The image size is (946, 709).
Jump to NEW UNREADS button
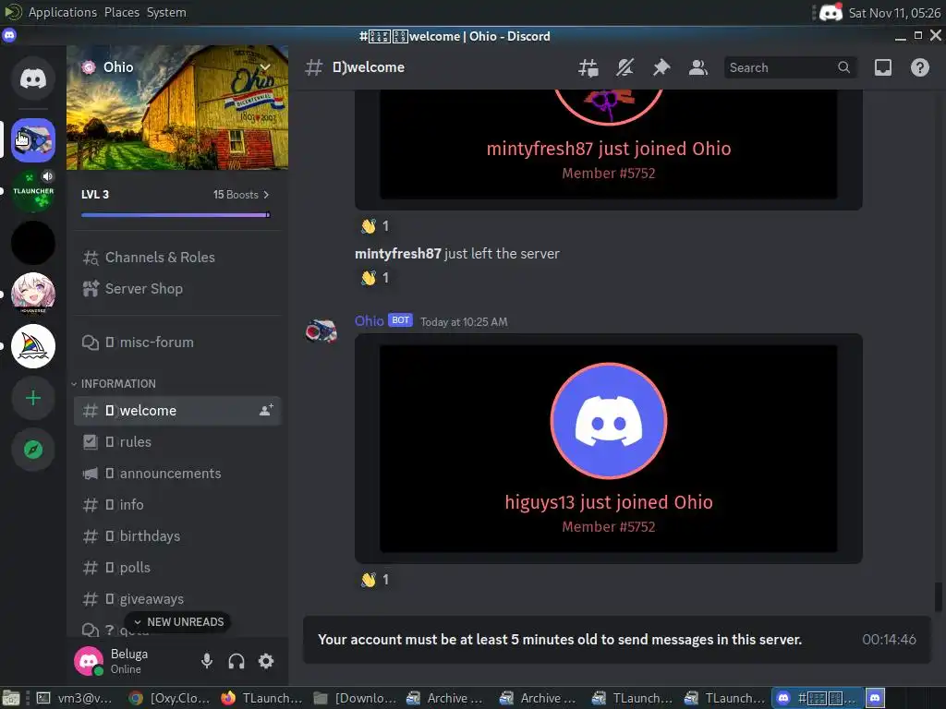pyautogui.click(x=178, y=622)
